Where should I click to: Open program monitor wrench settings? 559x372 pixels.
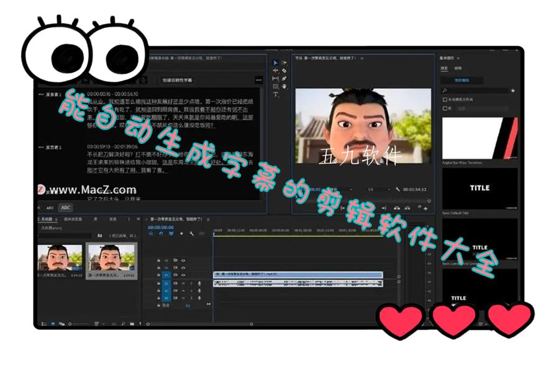(x=397, y=189)
